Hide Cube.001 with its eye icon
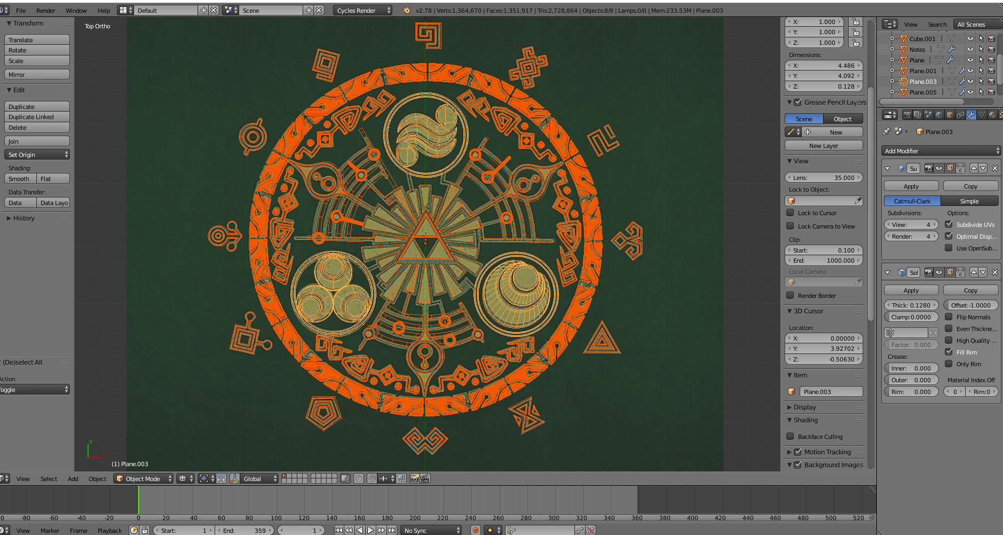1003x535 pixels. pos(970,38)
